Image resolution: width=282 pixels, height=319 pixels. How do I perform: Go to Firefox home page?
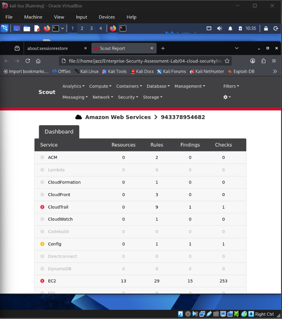coord(38,61)
